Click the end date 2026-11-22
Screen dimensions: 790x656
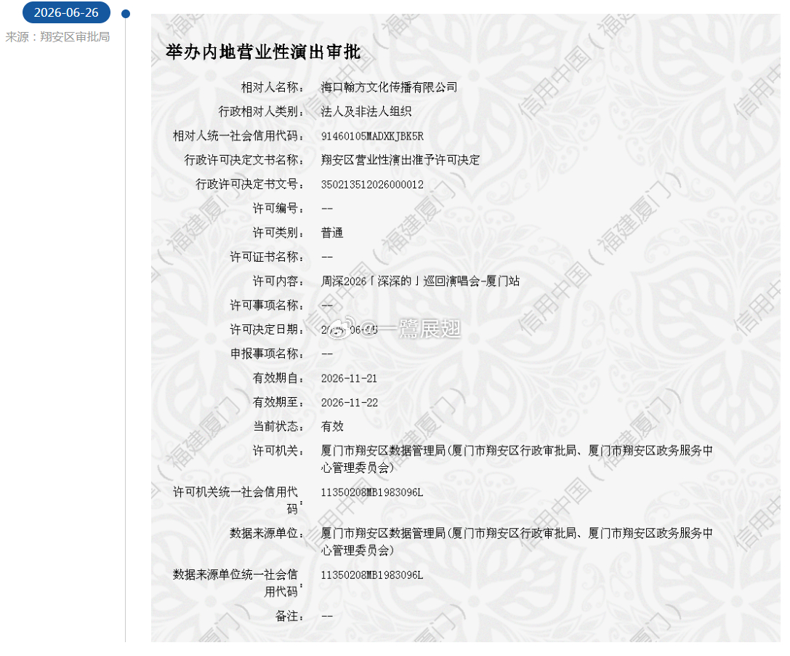tap(349, 402)
